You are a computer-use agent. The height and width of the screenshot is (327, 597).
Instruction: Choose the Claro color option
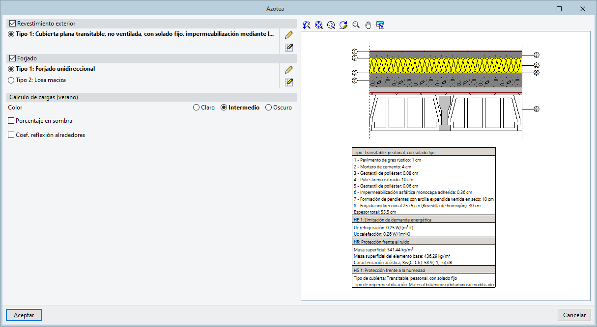pos(197,108)
